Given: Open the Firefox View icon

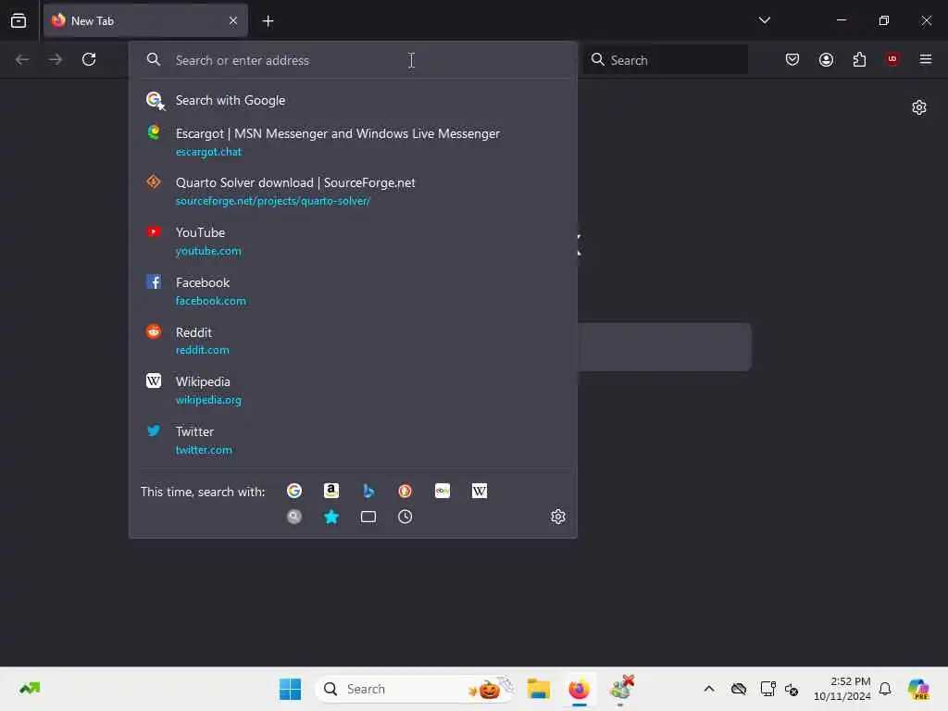Looking at the screenshot, I should pos(19,20).
